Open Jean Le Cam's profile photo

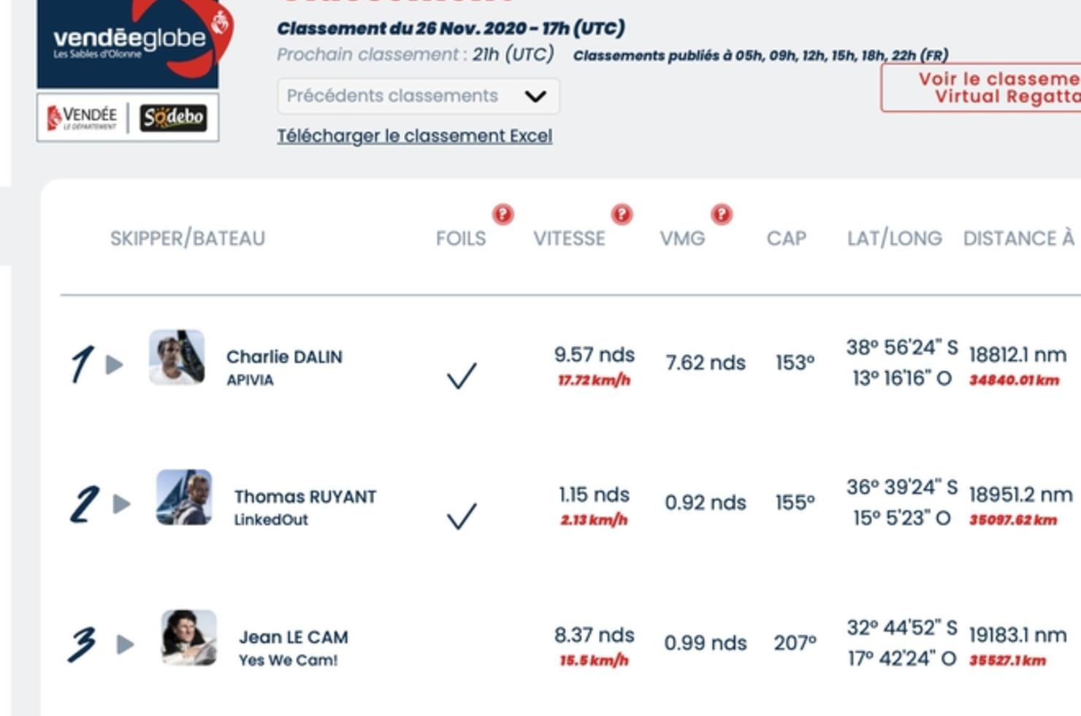188,637
